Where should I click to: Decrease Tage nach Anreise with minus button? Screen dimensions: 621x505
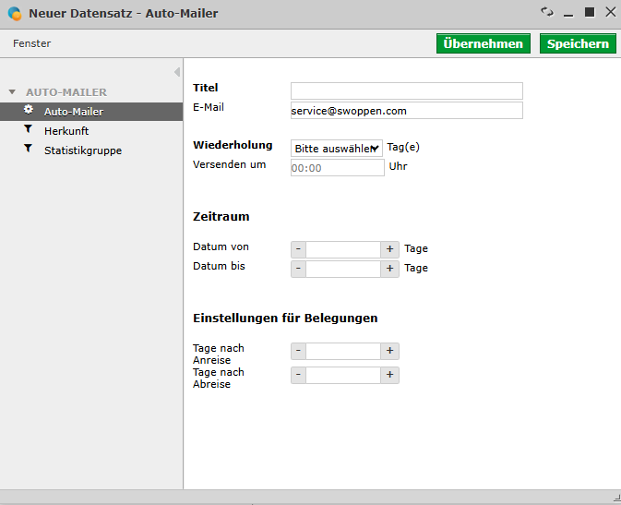pyautogui.click(x=298, y=351)
